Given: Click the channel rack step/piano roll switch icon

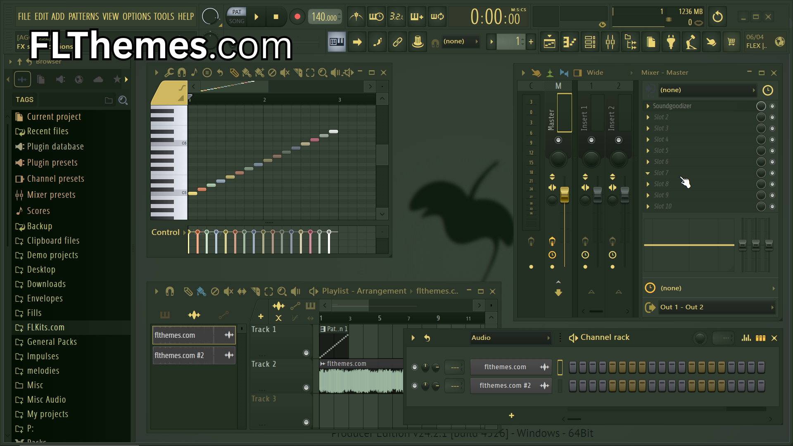Looking at the screenshot, I should (760, 338).
